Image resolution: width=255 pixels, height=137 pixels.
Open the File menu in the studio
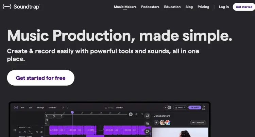tap(23, 107)
